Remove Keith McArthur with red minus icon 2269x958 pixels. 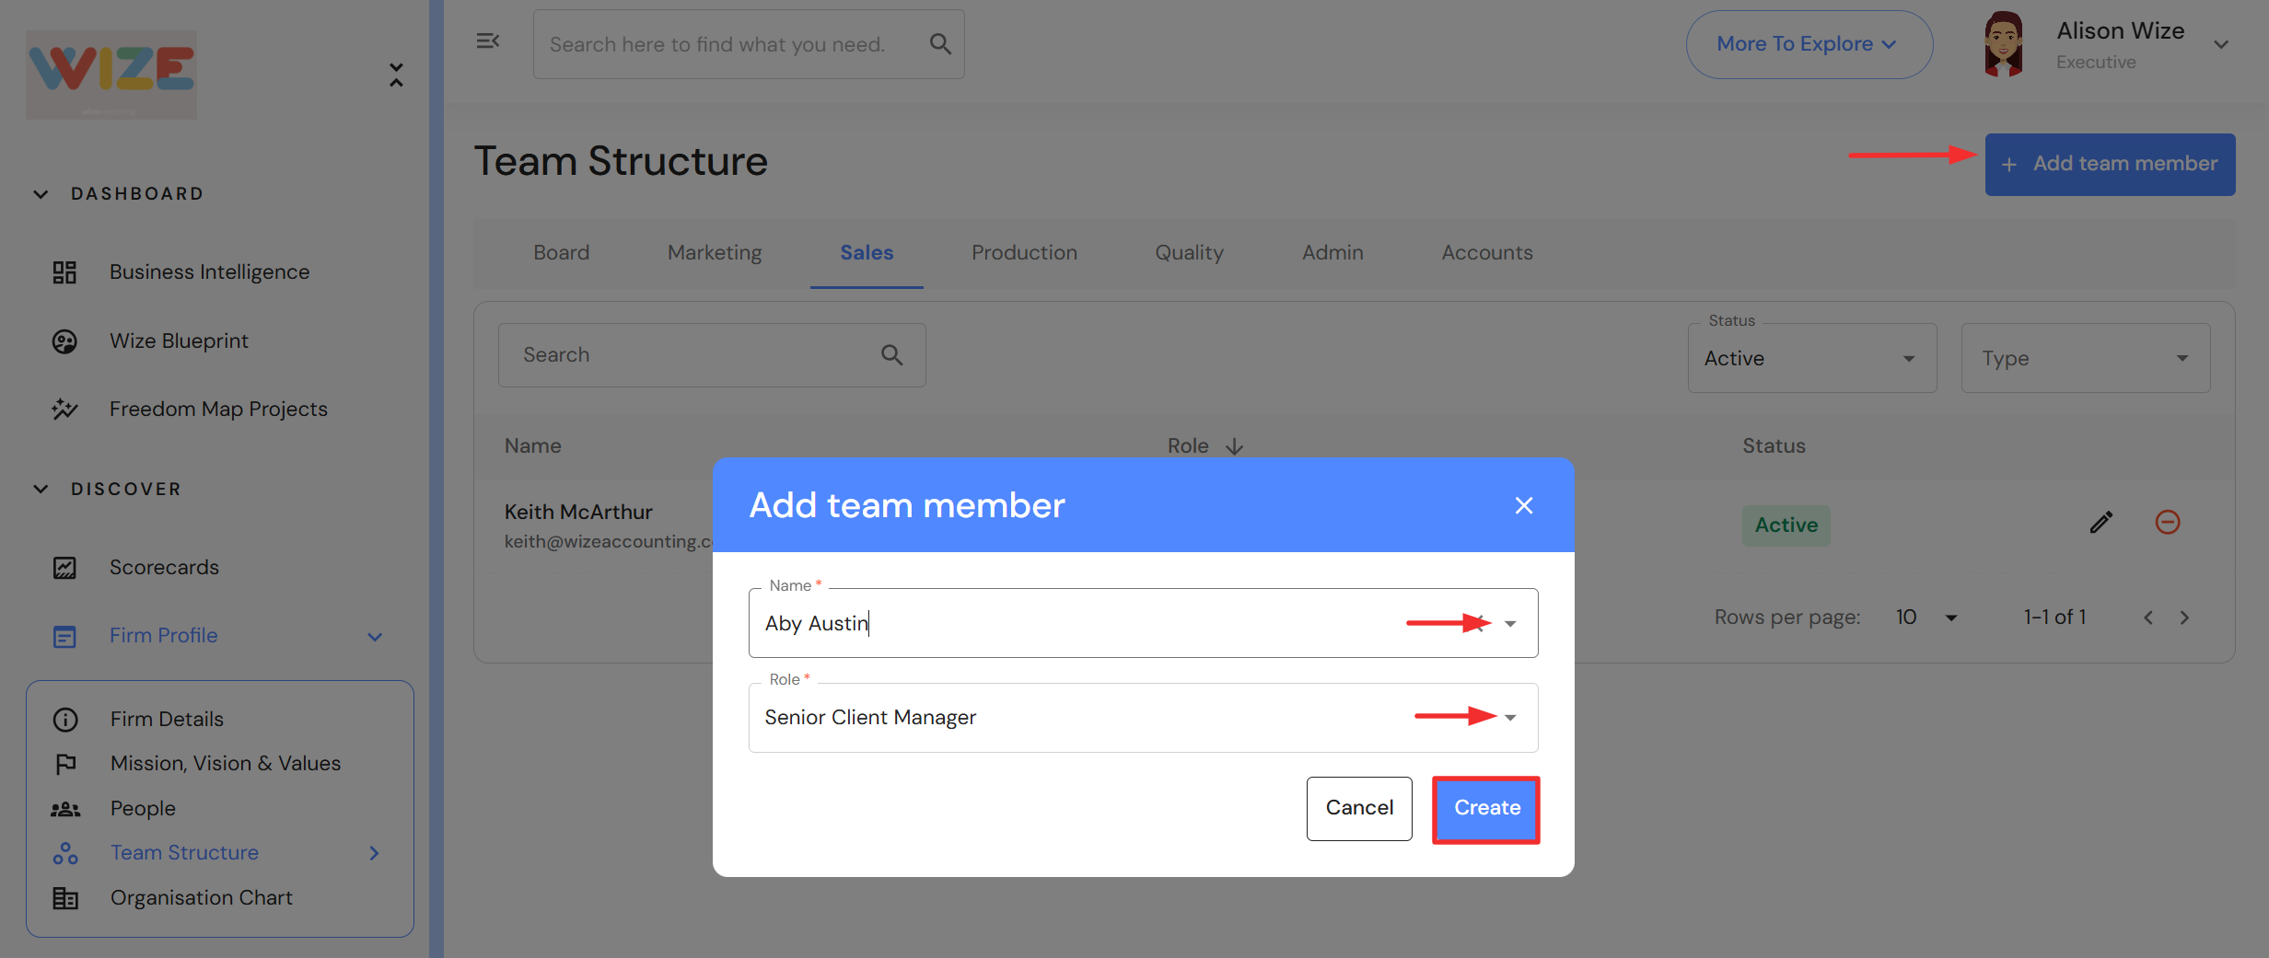pyautogui.click(x=2168, y=523)
